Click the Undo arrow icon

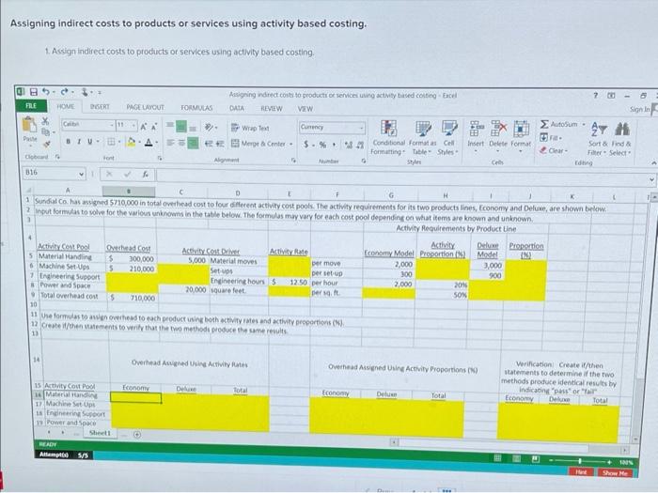tap(46, 91)
